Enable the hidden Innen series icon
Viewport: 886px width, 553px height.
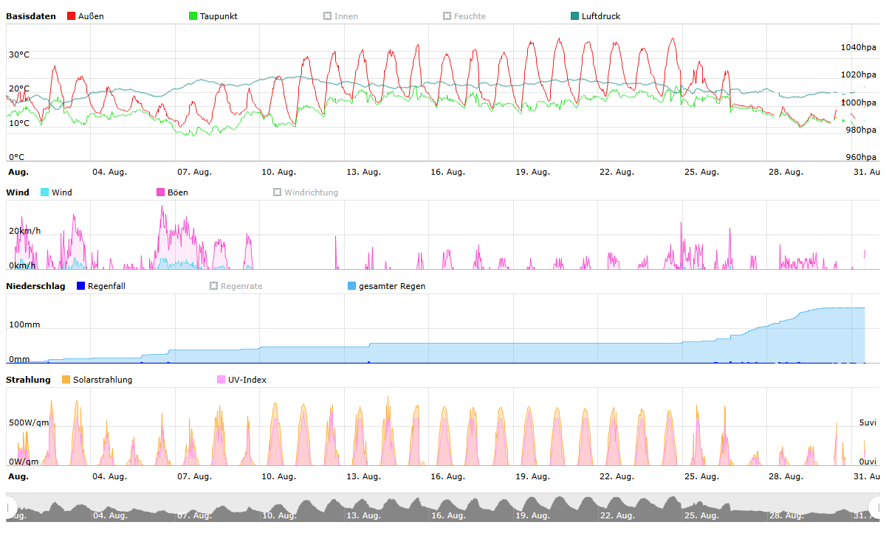click(x=327, y=16)
